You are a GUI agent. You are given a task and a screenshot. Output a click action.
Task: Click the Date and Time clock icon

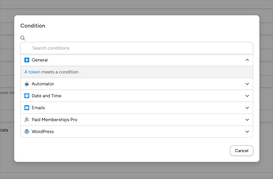tap(27, 96)
